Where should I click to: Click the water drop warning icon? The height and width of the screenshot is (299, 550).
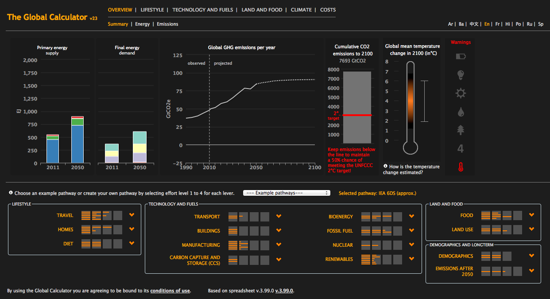pos(461,112)
